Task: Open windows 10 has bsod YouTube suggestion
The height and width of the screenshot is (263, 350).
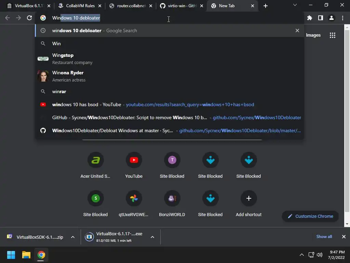Action: tap(170, 104)
